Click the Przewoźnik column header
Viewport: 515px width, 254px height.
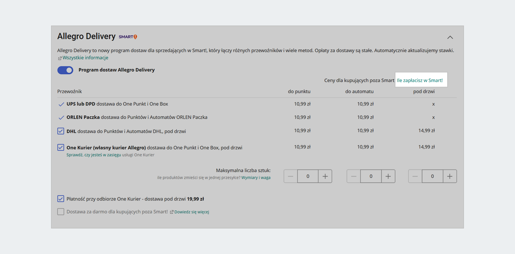point(70,91)
